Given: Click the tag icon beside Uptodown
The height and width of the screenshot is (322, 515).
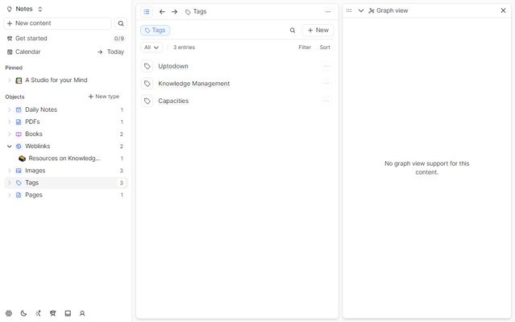Looking at the screenshot, I should (x=147, y=66).
